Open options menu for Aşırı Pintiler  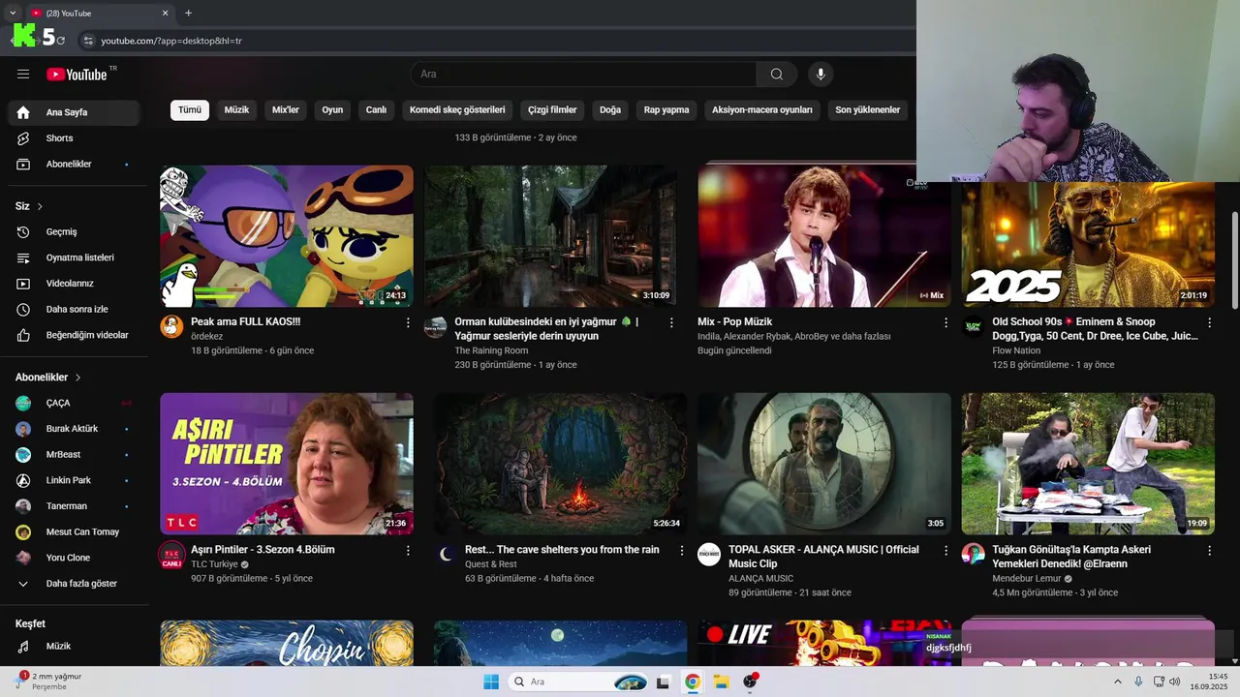[408, 551]
